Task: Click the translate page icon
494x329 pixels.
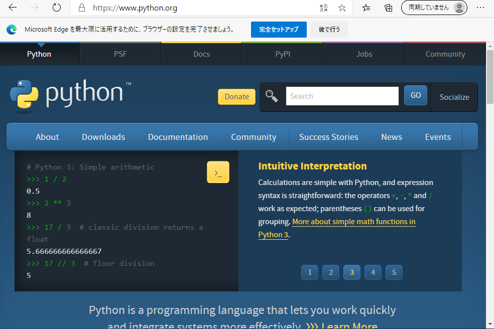Action: tap(324, 8)
